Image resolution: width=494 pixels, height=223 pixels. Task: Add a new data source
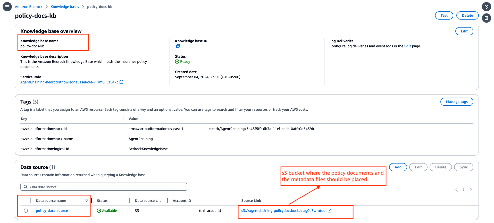pos(398,167)
